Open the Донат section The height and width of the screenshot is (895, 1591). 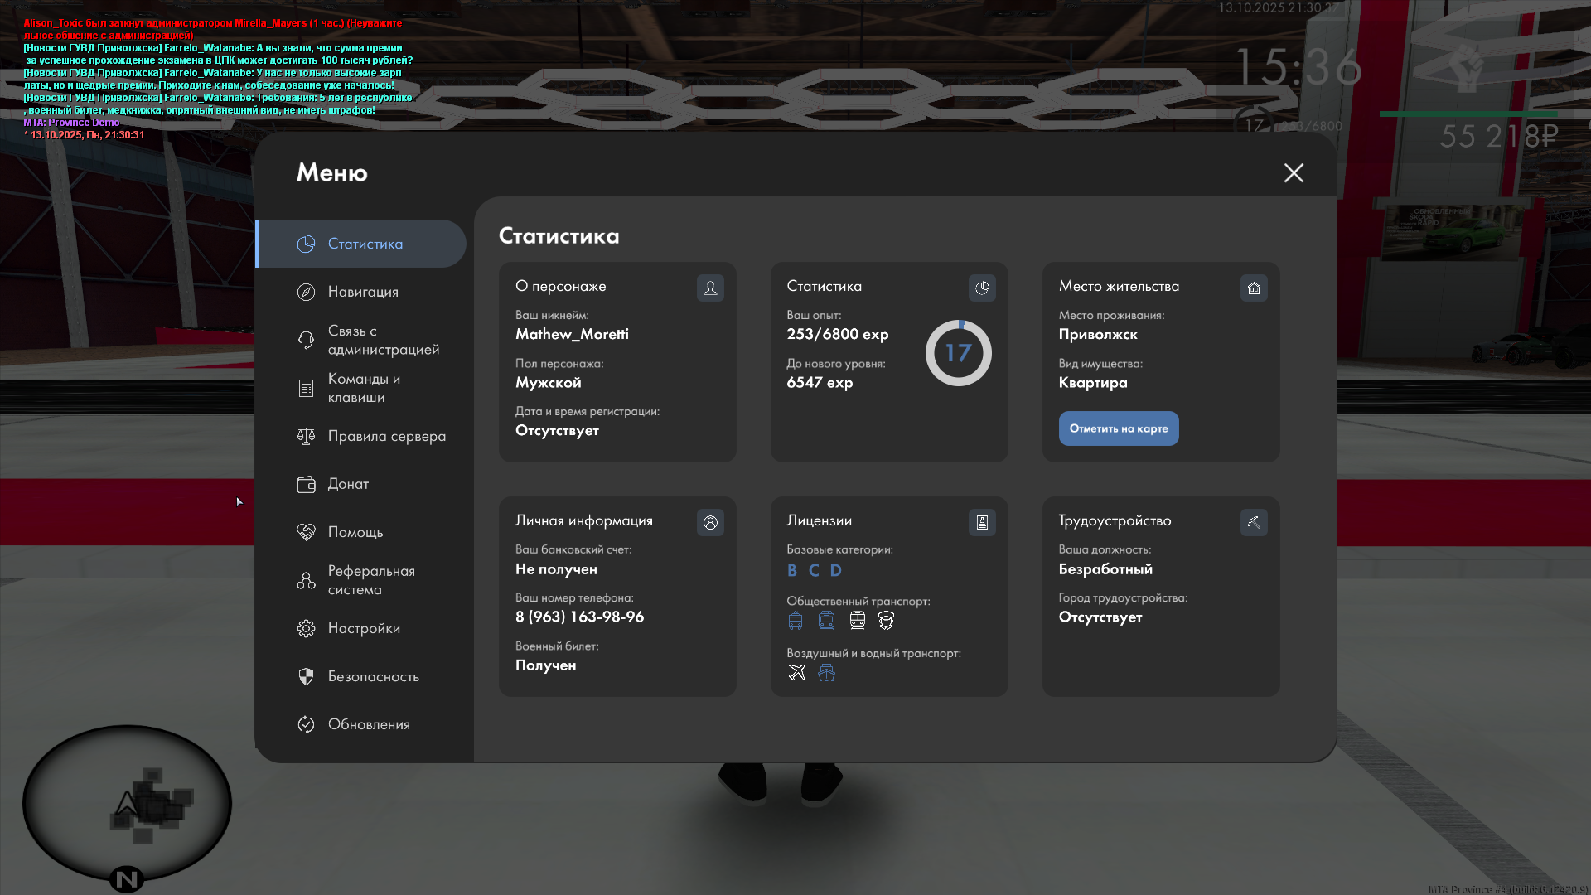click(348, 484)
